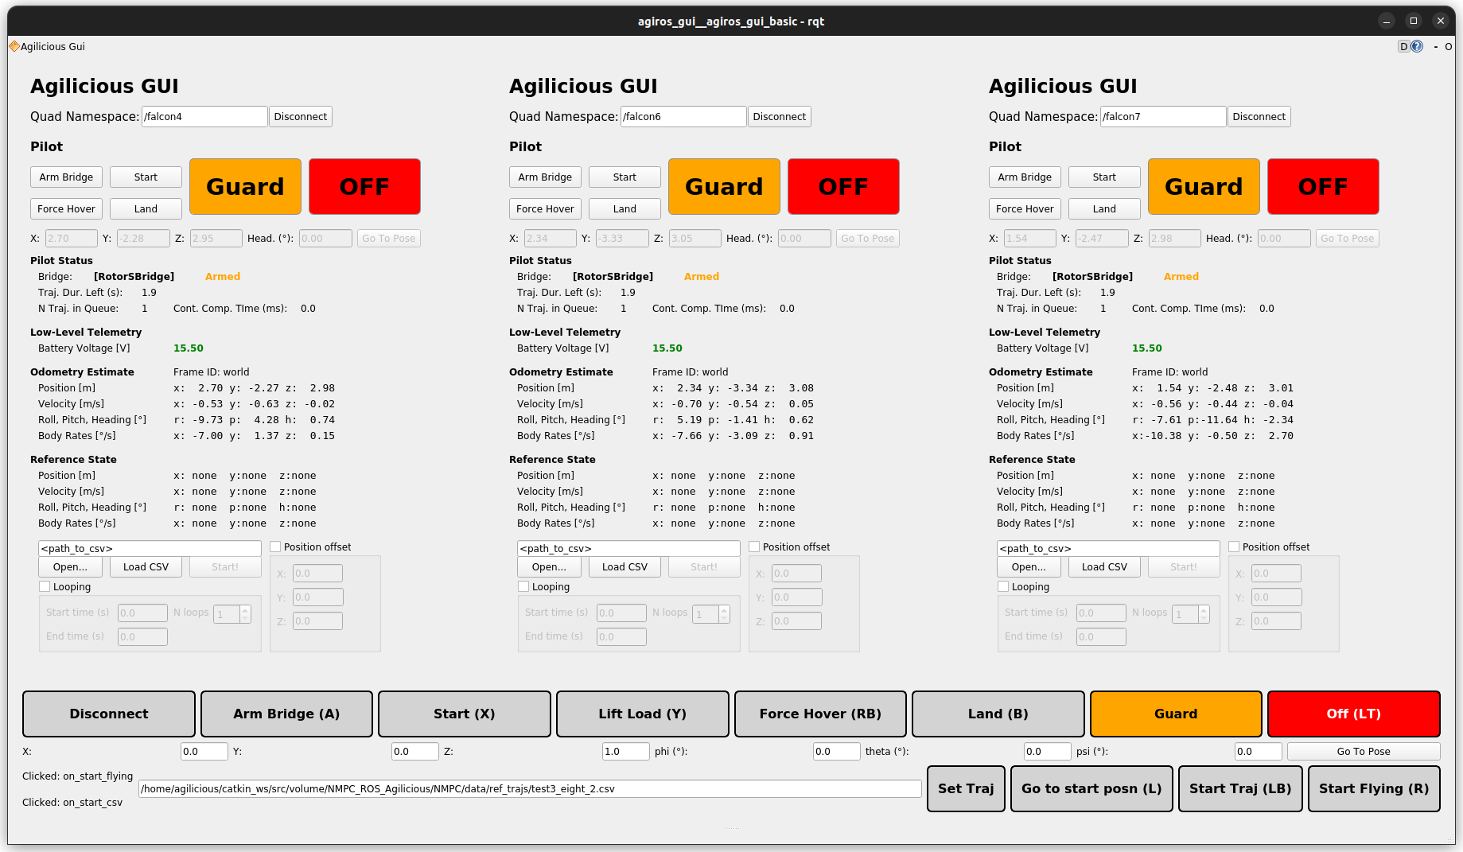The height and width of the screenshot is (852, 1463).
Task: Click the Agilicious Gui diamond icon
Action: [x=14, y=47]
